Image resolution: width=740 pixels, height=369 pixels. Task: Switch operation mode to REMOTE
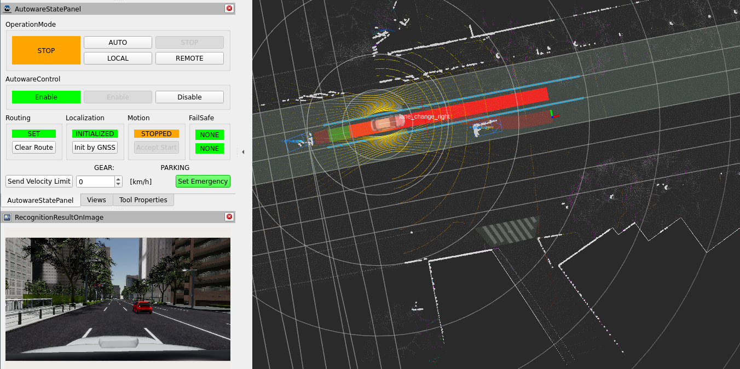point(189,58)
